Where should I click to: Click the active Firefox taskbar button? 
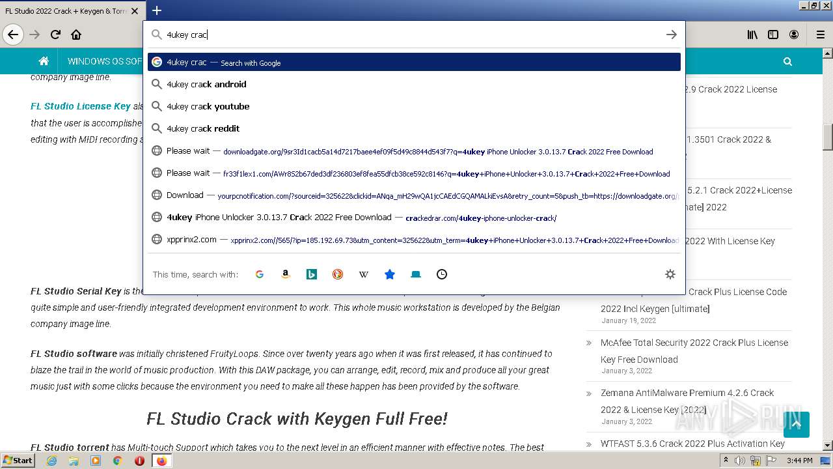[161, 461]
